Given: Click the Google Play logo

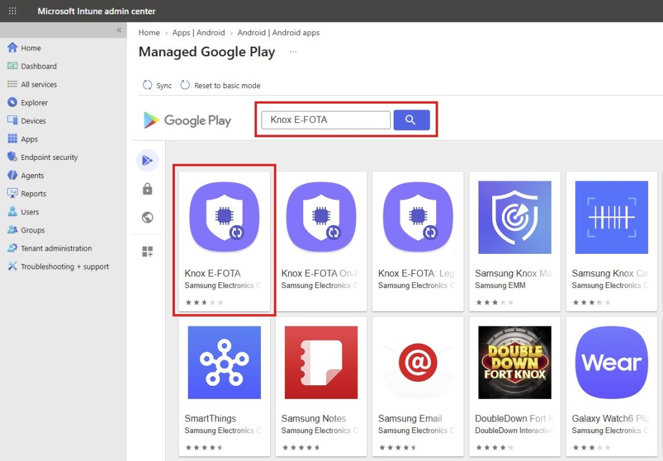Looking at the screenshot, I should tap(187, 120).
